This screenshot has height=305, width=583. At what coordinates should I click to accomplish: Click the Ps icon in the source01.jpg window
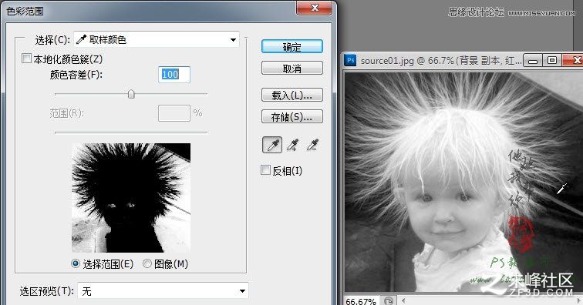[350, 60]
